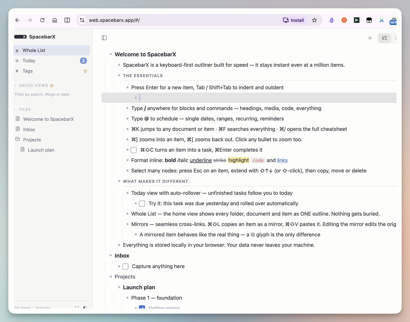Click the address bar URL web.spacebarx.app
Screen dimensions: 410x322
[x=114, y=20]
